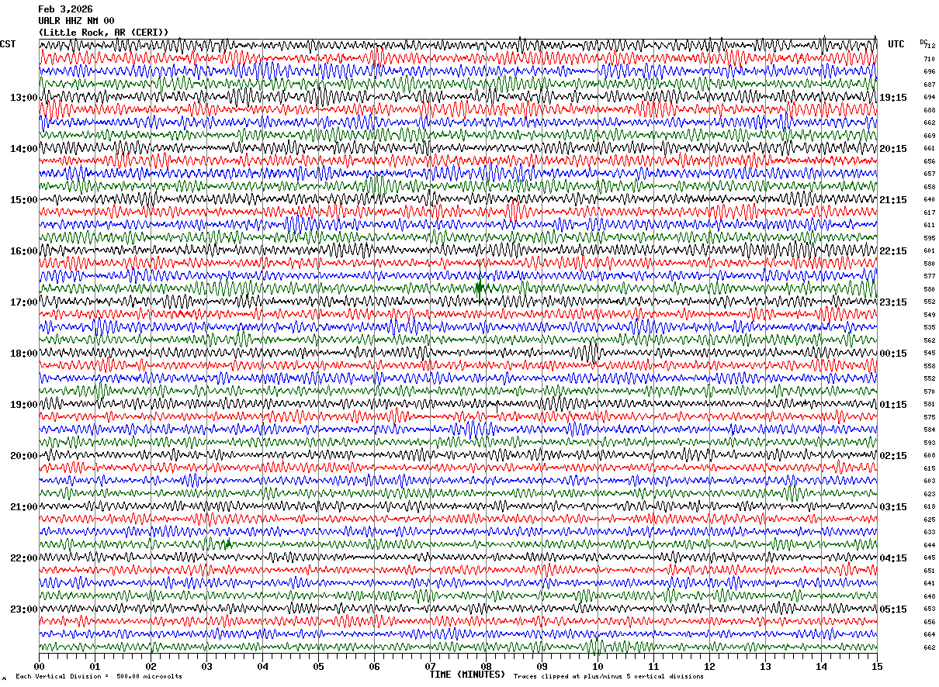Select the 23:00 CST time label
The image size is (939, 687).
click(x=23, y=609)
